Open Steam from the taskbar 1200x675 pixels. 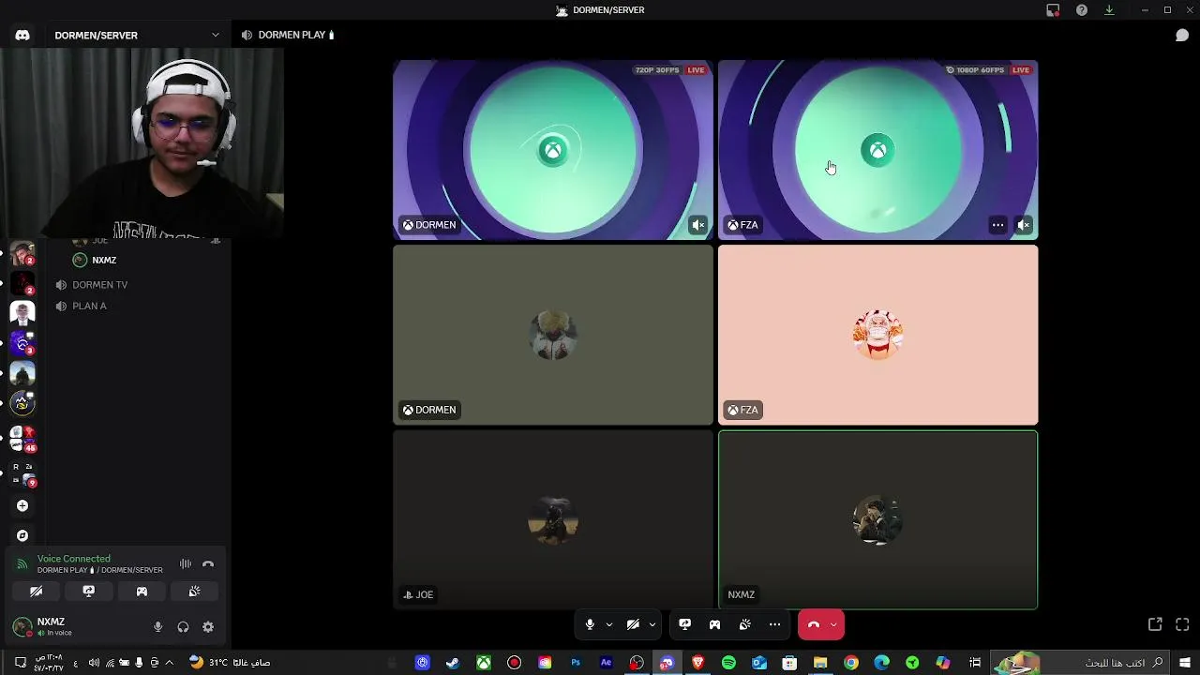pyautogui.click(x=453, y=663)
